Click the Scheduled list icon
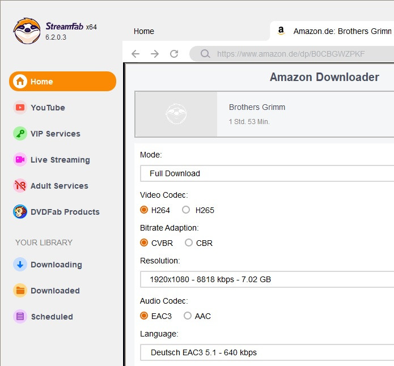Image resolution: width=394 pixels, height=366 pixels. [20, 317]
